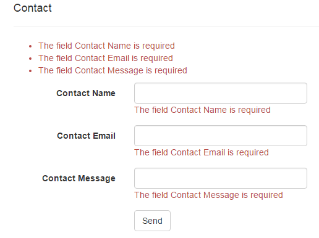Click the horizontal divider below the heading

tap(166, 27)
